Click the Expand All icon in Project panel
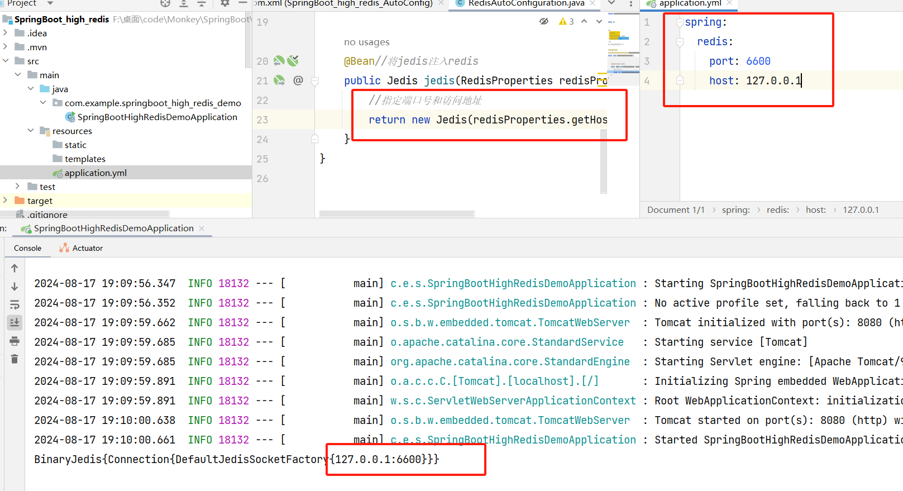903x491 pixels. pos(184,3)
